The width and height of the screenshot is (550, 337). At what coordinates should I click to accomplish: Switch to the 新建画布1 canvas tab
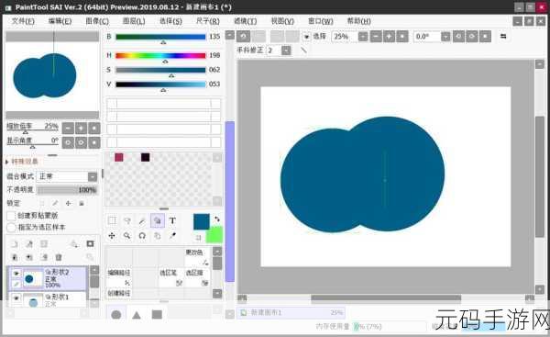[x=291, y=312]
